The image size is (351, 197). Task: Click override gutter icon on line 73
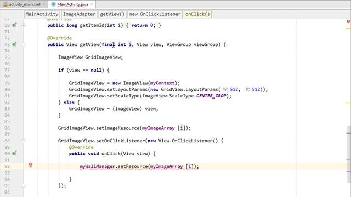pyautogui.click(x=14, y=44)
